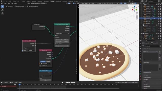Click the Zoom view magnifier icon in viewport
Viewport: 162px width, 91px height.
click(x=137, y=13)
